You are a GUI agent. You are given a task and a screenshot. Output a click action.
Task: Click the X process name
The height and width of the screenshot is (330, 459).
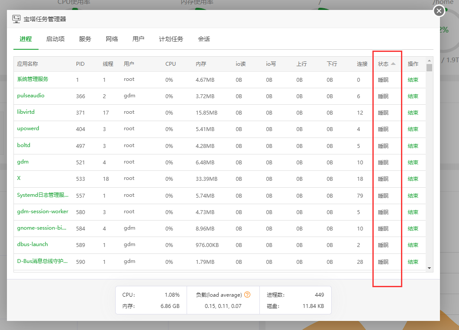pyautogui.click(x=19, y=178)
